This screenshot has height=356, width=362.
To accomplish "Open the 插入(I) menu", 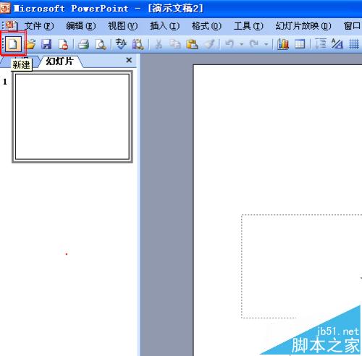I will [164, 26].
